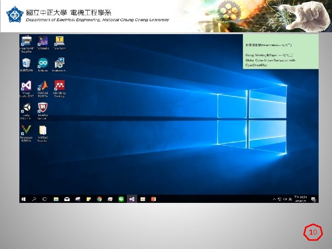This screenshot has width=332, height=249.
Task: Open the Windows Start menu
Action: [x=24, y=199]
